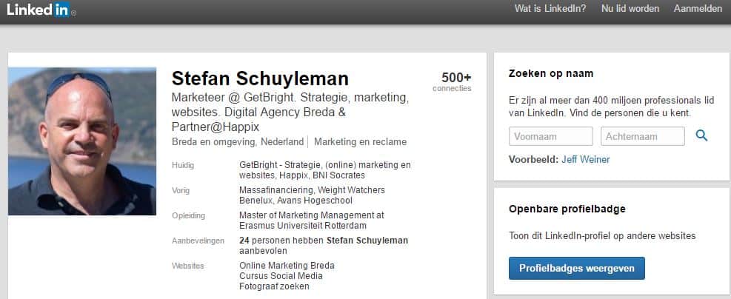This screenshot has width=731, height=299.
Task: Open the "Online Marketing Breda" website link
Action: click(x=287, y=266)
